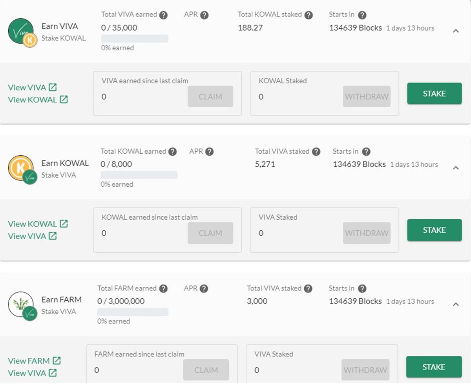This screenshot has width=471, height=384.
Task: Click the FARM earned progress bar
Action: (x=133, y=312)
